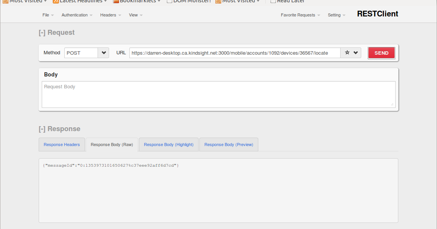Click the RESTClient logo
The image size is (437, 229).
pyautogui.click(x=377, y=14)
